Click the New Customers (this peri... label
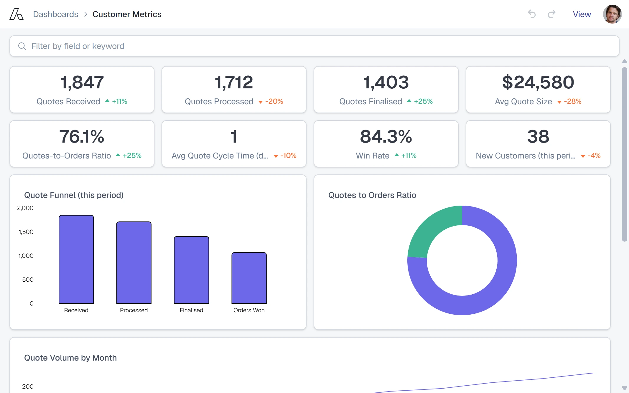The image size is (629, 393). 526,156
